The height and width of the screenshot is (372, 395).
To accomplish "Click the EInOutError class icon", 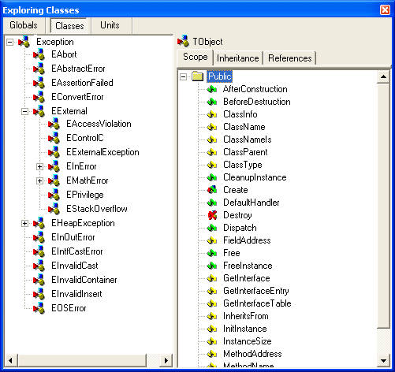I will [x=39, y=237].
